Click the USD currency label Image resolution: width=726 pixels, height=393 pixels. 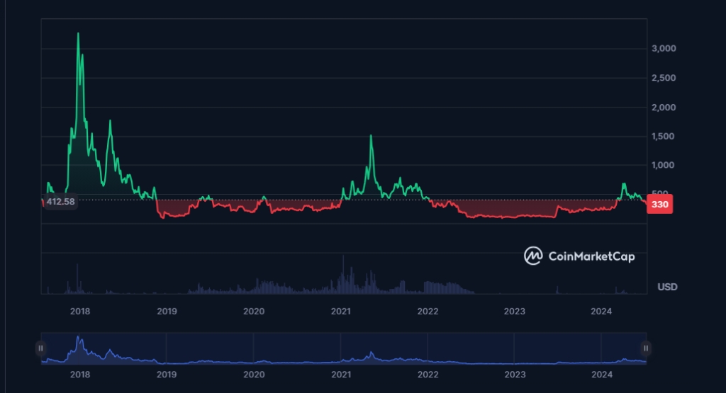[x=667, y=287]
